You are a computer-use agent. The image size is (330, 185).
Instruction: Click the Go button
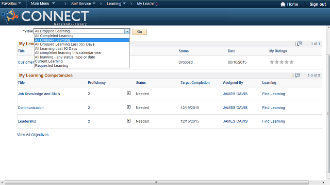point(139,32)
